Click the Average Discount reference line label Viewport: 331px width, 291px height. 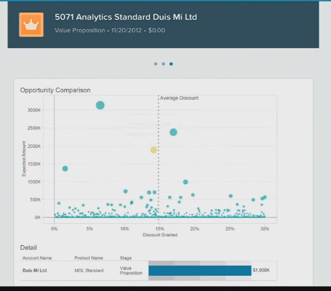[x=179, y=98]
